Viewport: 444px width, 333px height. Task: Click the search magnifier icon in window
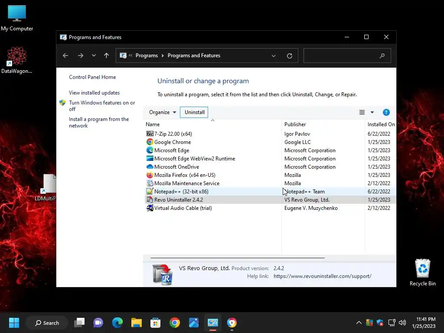[382, 55]
